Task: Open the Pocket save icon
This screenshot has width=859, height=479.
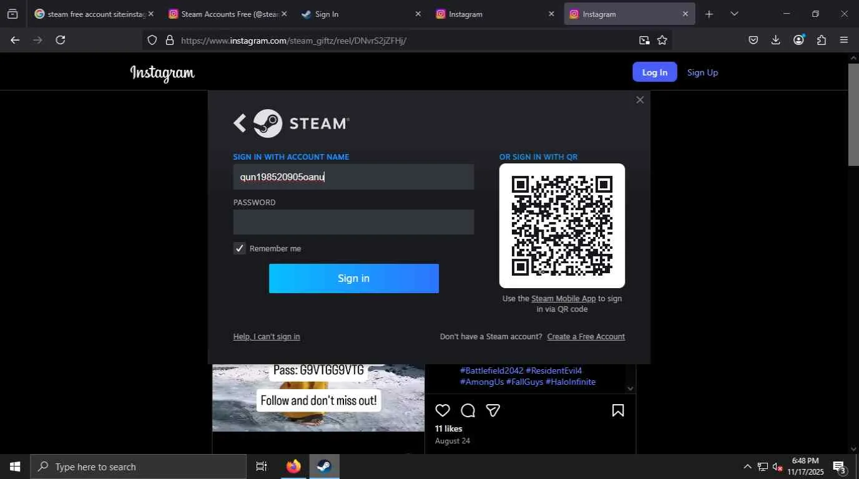Action: coord(753,40)
